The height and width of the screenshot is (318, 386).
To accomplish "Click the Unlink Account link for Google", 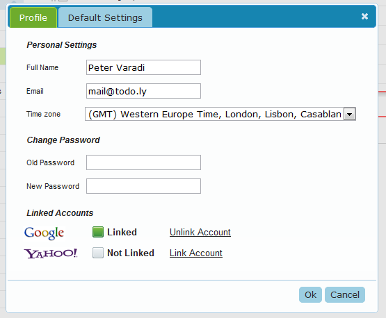I will 200,232.
